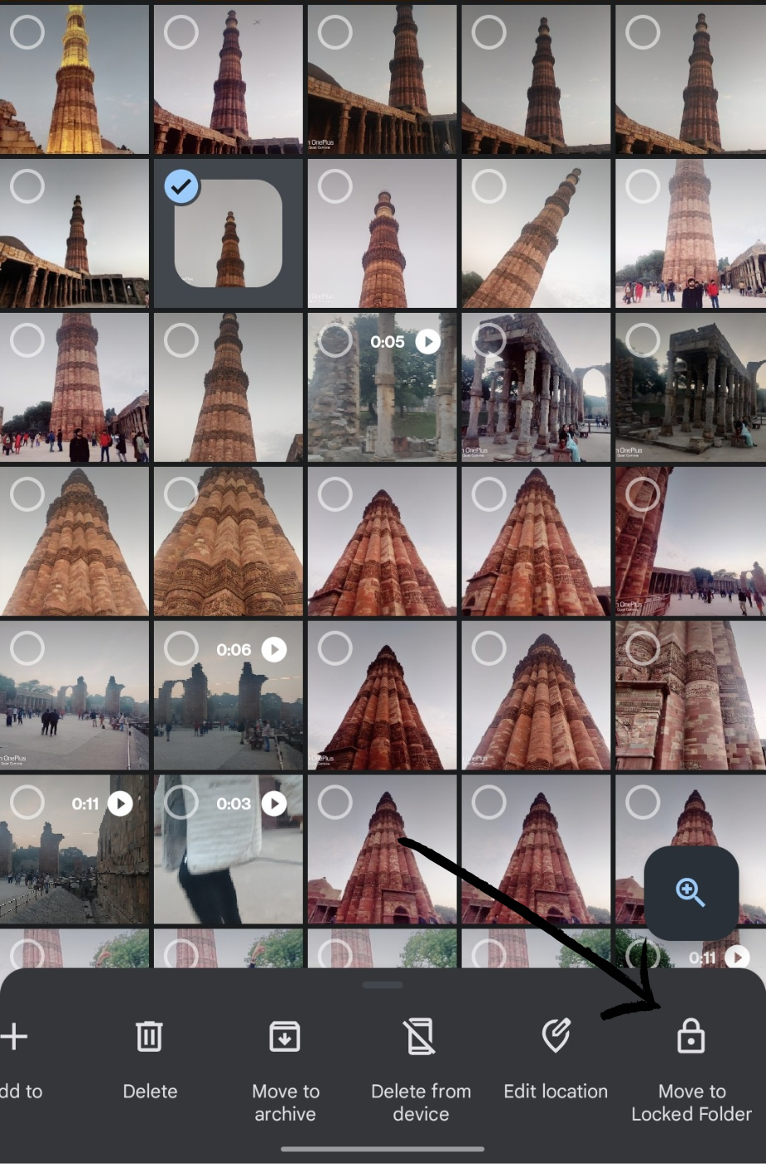Screen dimensions: 766x1164
Task: Tap the shrunken selected photo thumbnail
Action: coord(228,234)
